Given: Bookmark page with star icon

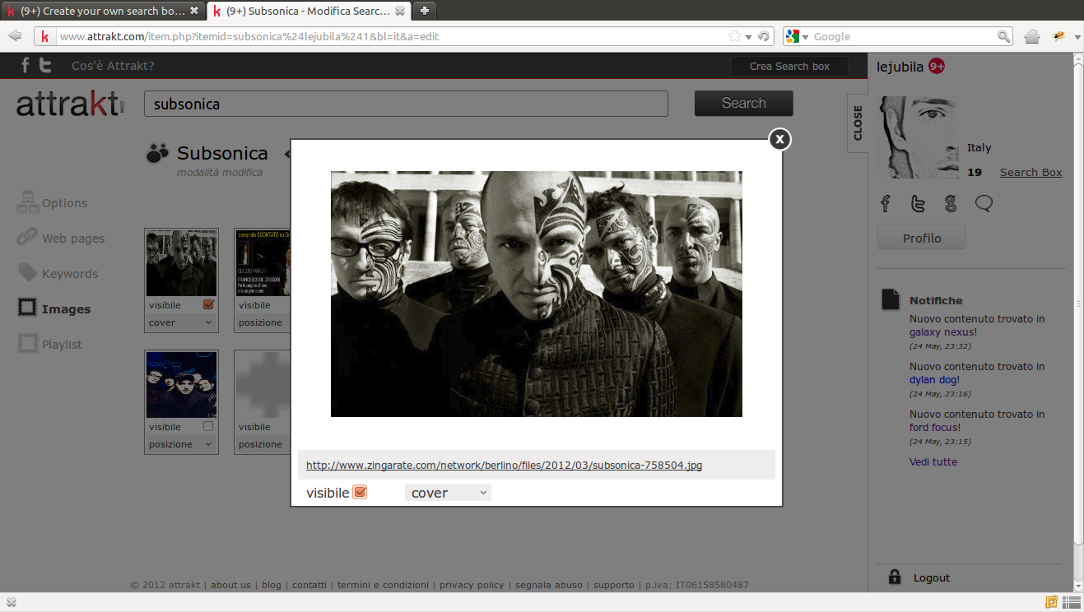Looking at the screenshot, I should 734,36.
